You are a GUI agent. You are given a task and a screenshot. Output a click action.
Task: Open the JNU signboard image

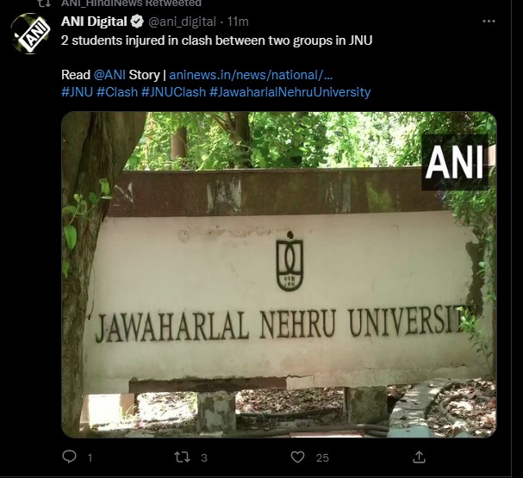point(279,275)
